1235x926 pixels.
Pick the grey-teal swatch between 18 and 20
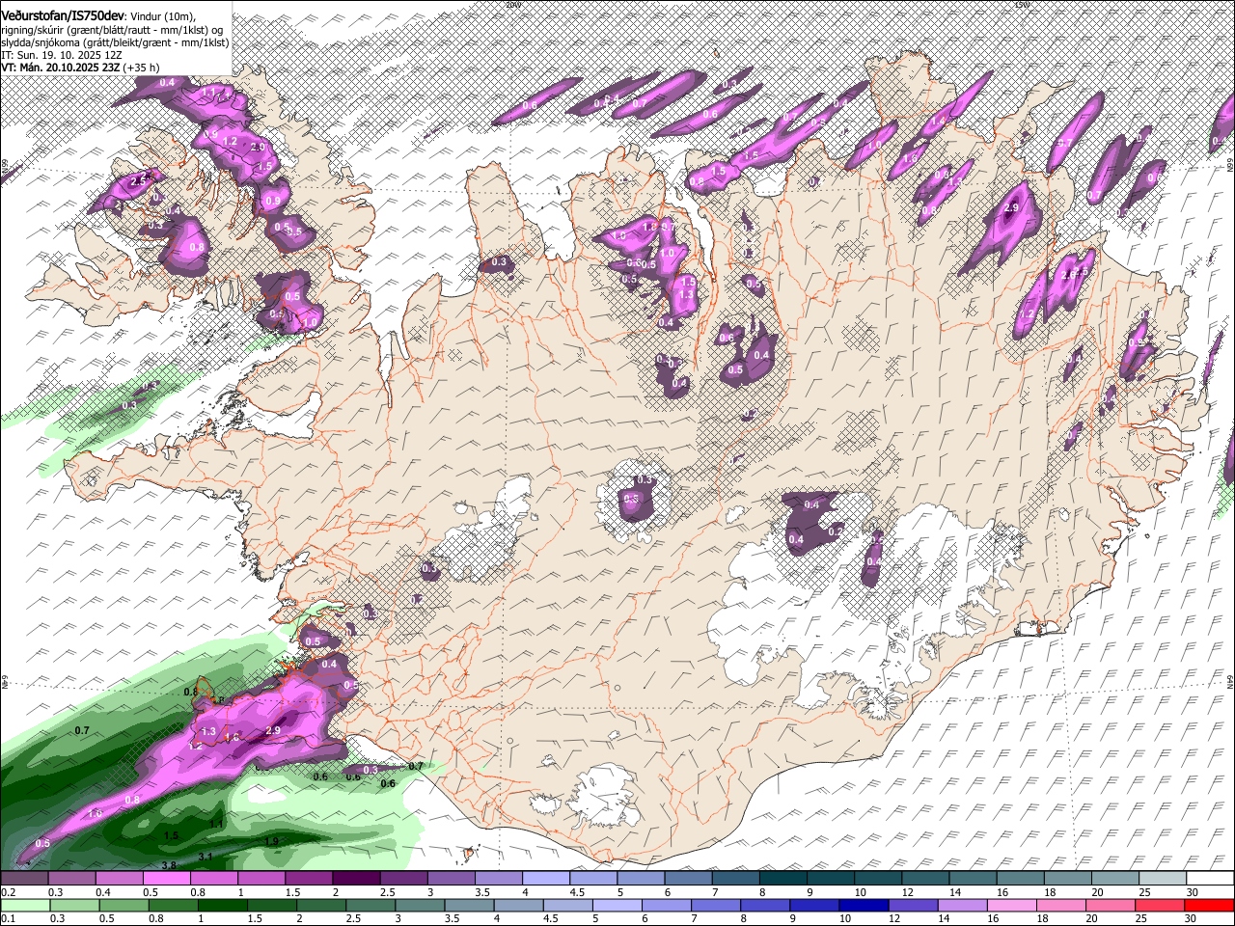pyautogui.click(x=1067, y=879)
